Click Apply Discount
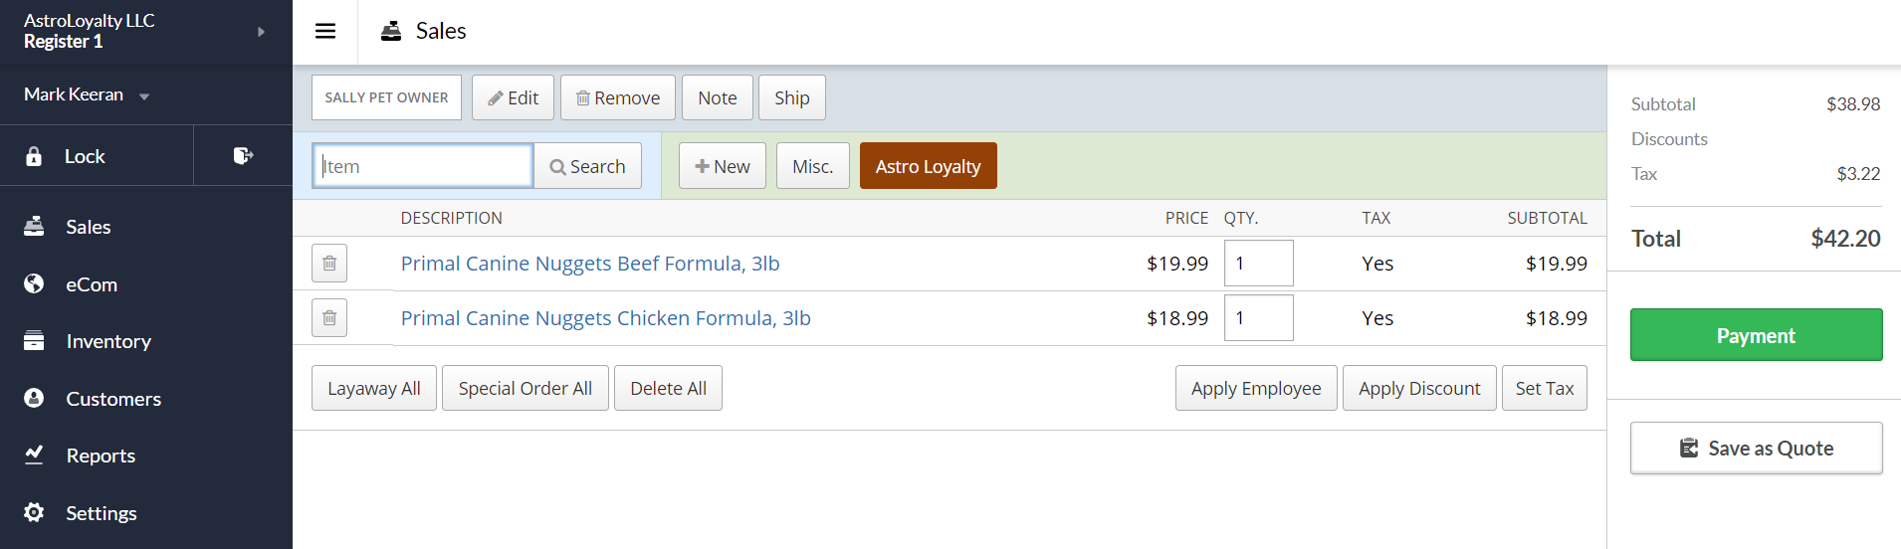This screenshot has width=1901, height=549. pos(1418,388)
